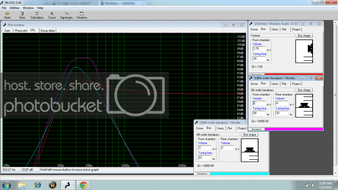
Task: Edit 4th order front chamber volume field 3
Action: pos(204,148)
